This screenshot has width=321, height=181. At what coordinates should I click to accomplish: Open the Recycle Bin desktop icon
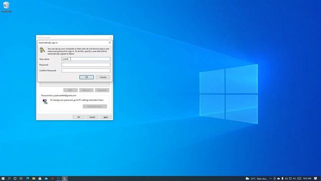coord(6,7)
